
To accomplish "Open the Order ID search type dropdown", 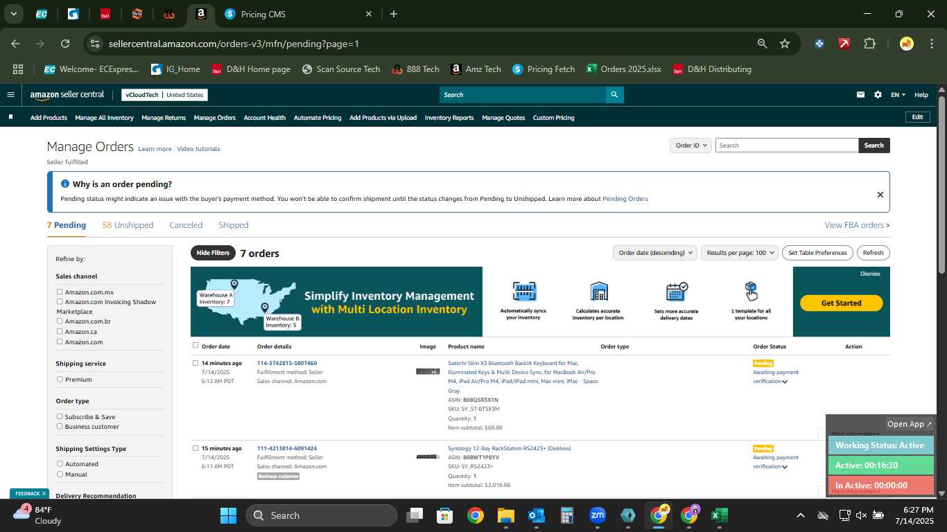I will click(690, 145).
